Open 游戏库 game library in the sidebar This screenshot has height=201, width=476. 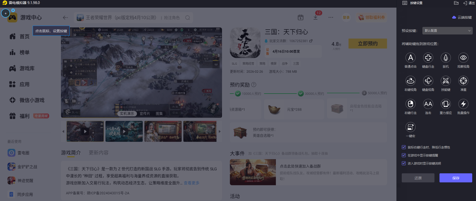tap(22, 68)
